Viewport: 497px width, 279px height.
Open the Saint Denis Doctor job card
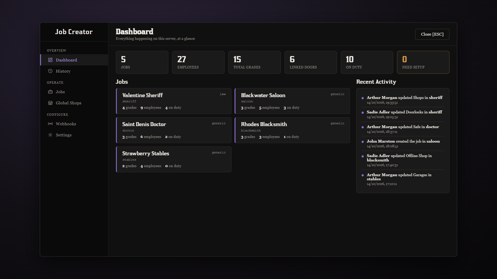point(174,130)
